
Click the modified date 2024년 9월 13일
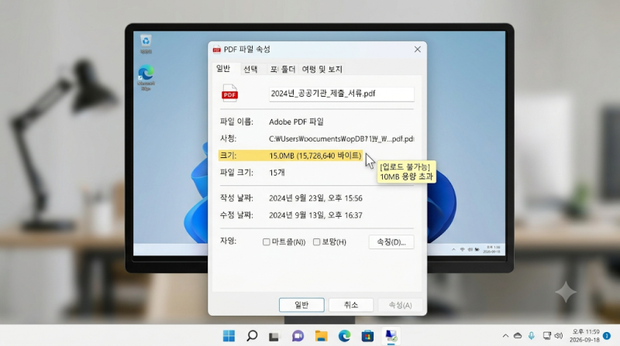(315, 215)
